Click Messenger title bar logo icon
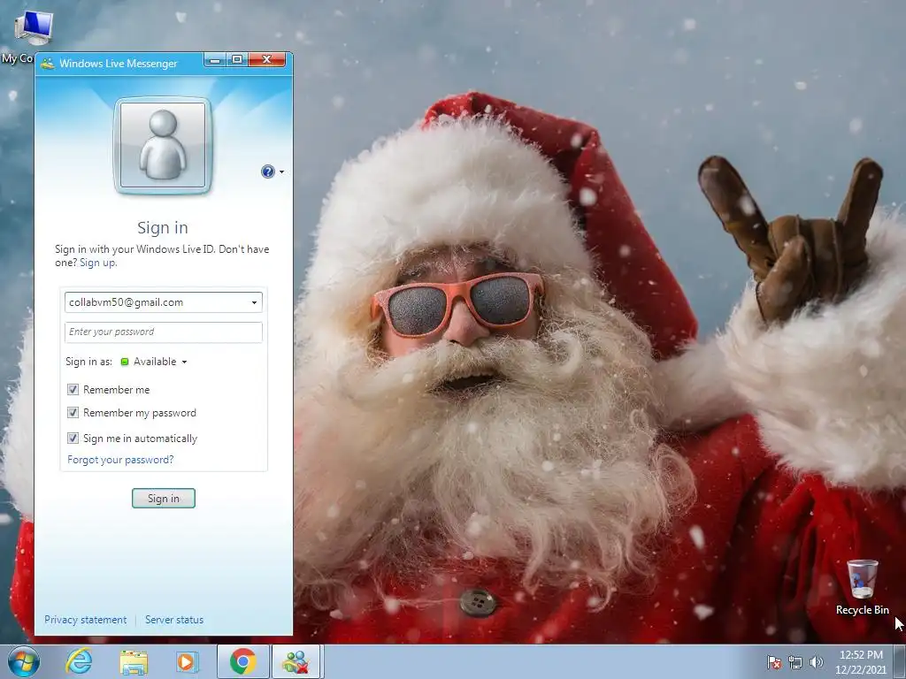 (x=48, y=64)
